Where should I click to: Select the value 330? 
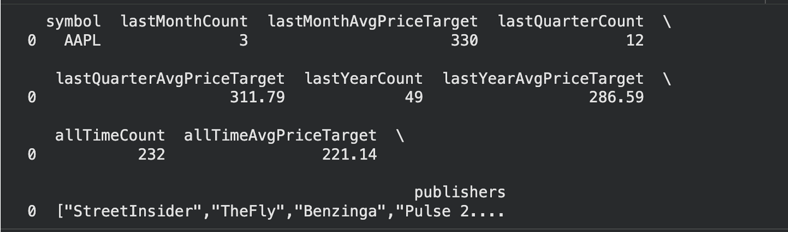tap(465, 41)
